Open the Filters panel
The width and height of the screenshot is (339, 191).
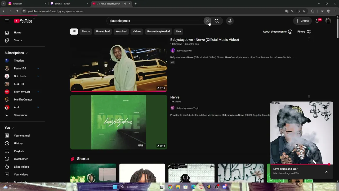coord(304,32)
